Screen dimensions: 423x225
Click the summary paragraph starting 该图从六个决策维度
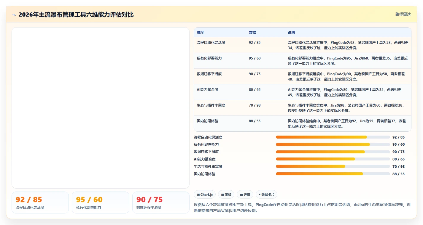click(x=302, y=208)
